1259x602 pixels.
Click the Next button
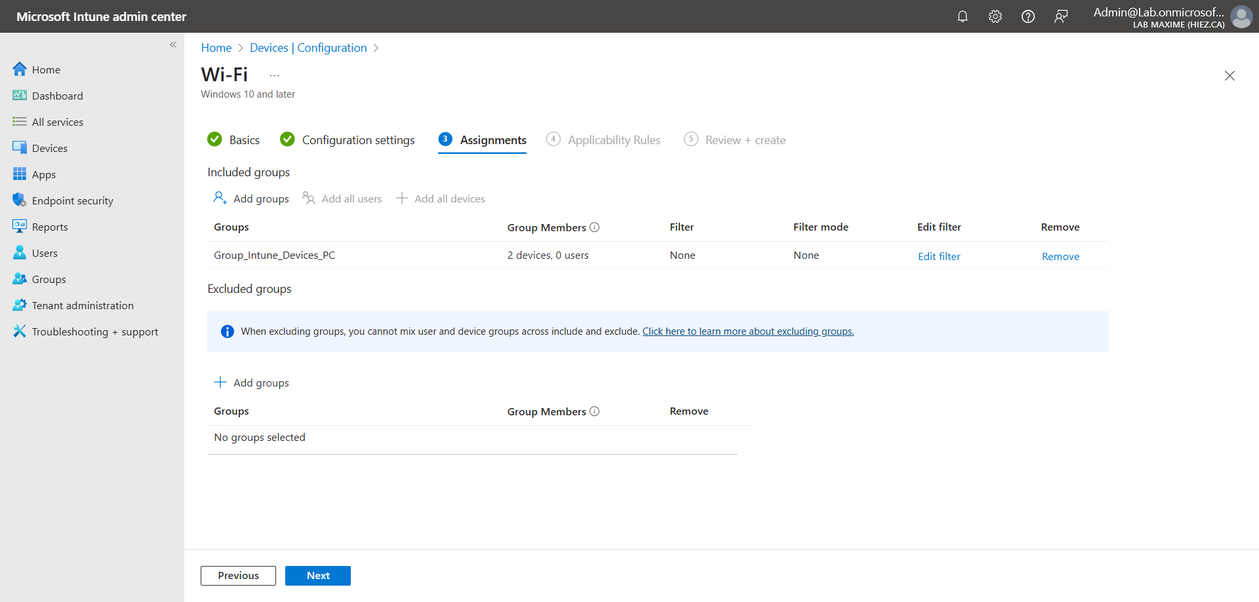(x=318, y=575)
